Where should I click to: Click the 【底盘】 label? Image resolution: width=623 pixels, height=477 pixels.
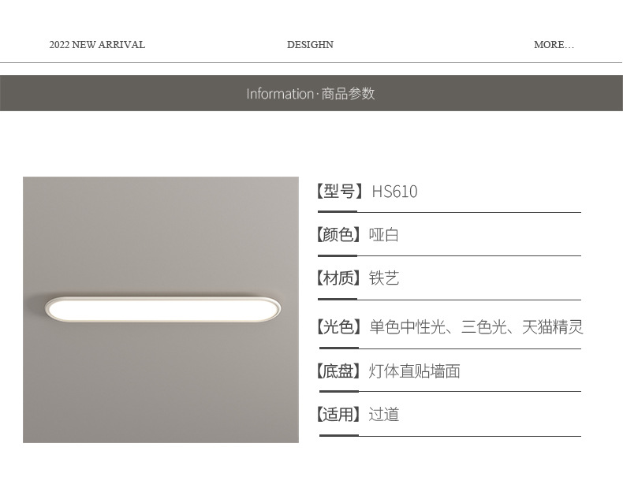point(341,371)
